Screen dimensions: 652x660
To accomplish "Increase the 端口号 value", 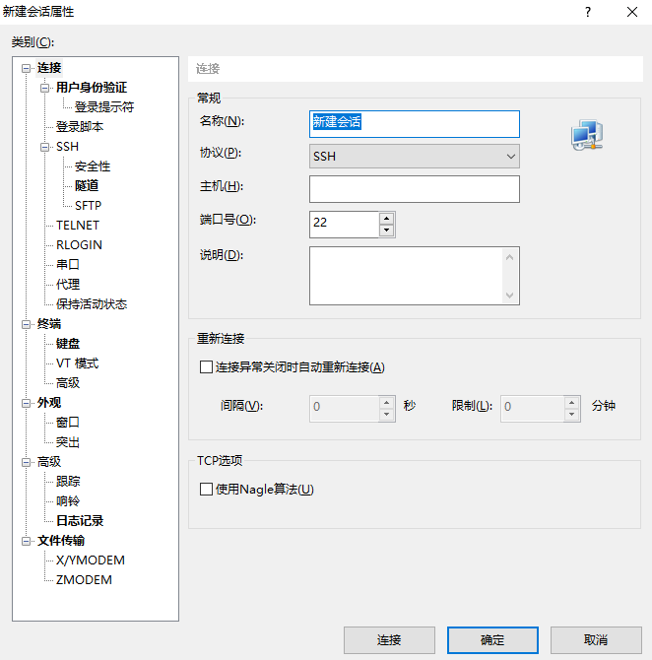I will pyautogui.click(x=386, y=219).
